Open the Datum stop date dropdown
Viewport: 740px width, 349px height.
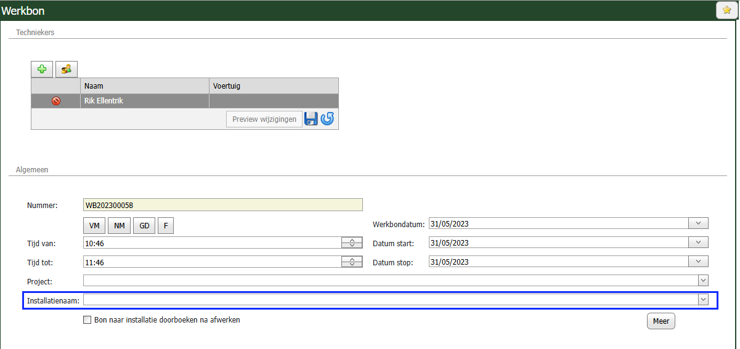pos(698,262)
